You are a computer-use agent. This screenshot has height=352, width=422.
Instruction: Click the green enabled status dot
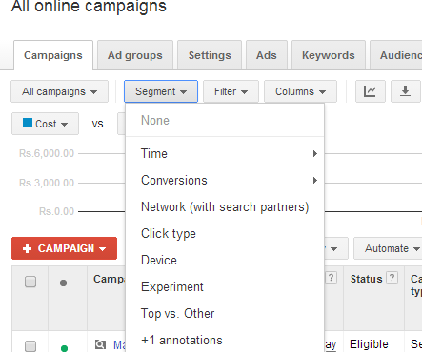[64, 348]
